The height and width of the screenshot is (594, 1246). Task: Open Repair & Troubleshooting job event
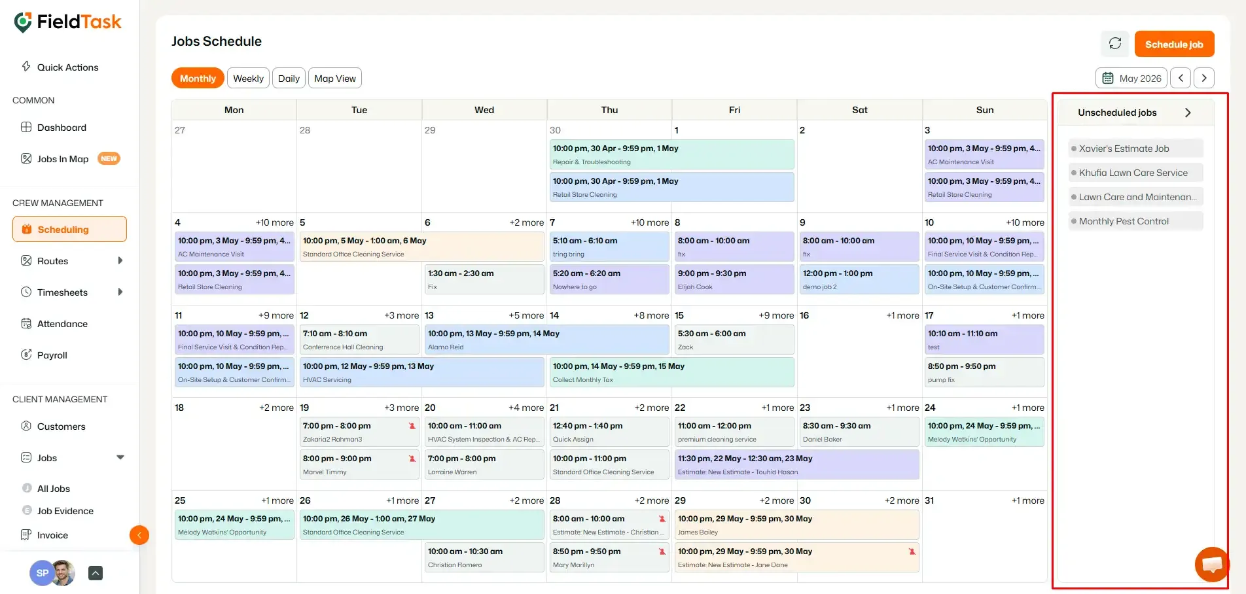pos(672,154)
